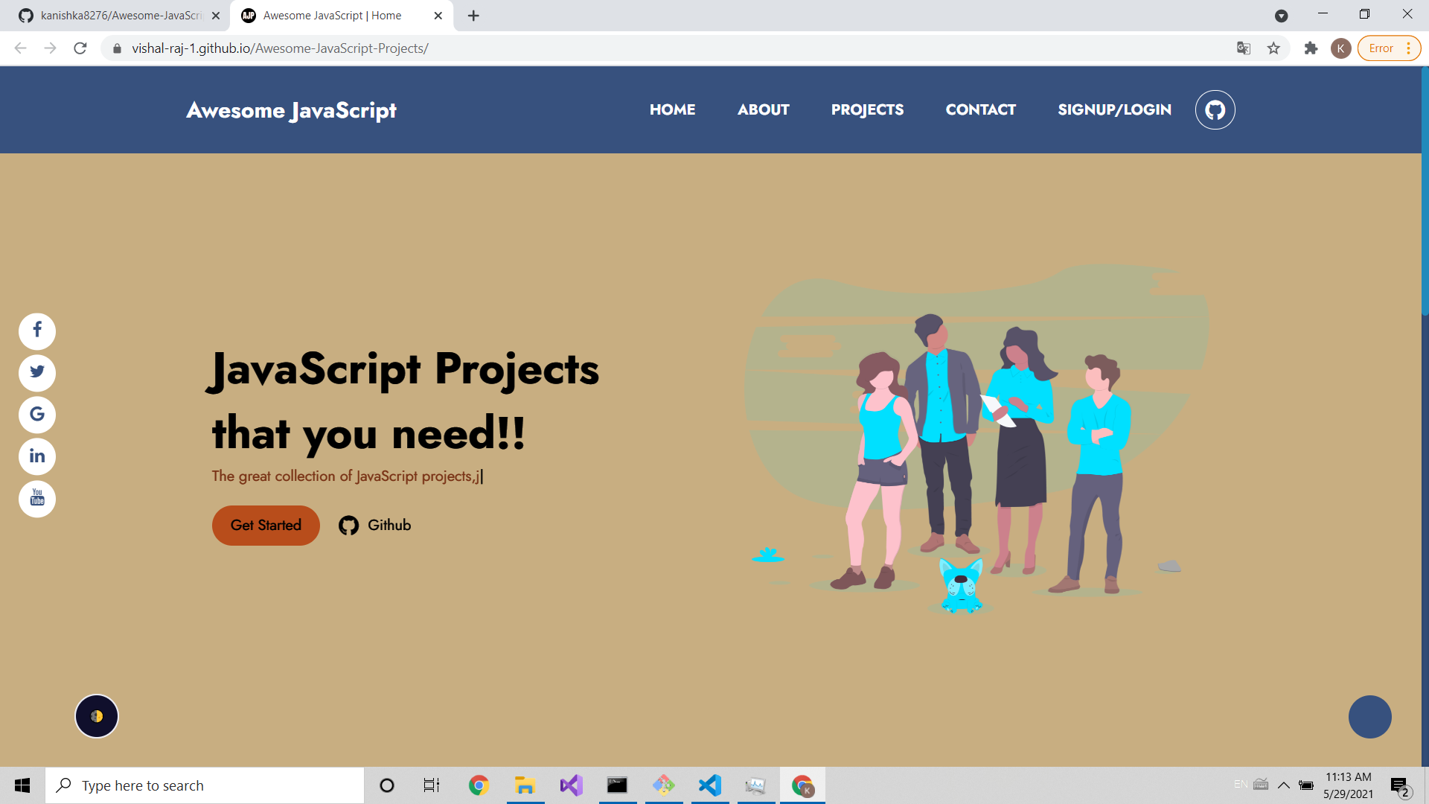Click the Facebook social icon

tap(37, 331)
